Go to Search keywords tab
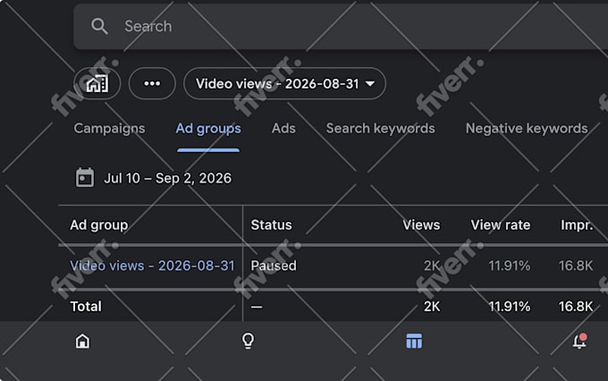Viewport: 608px width, 381px height. (380, 129)
